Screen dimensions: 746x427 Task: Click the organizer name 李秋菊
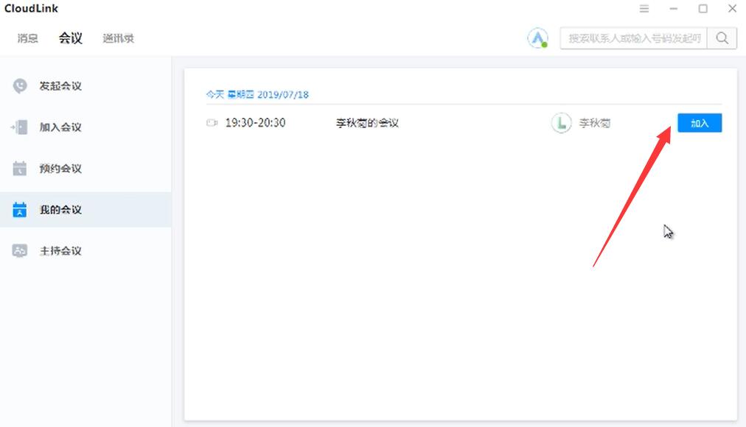[595, 123]
